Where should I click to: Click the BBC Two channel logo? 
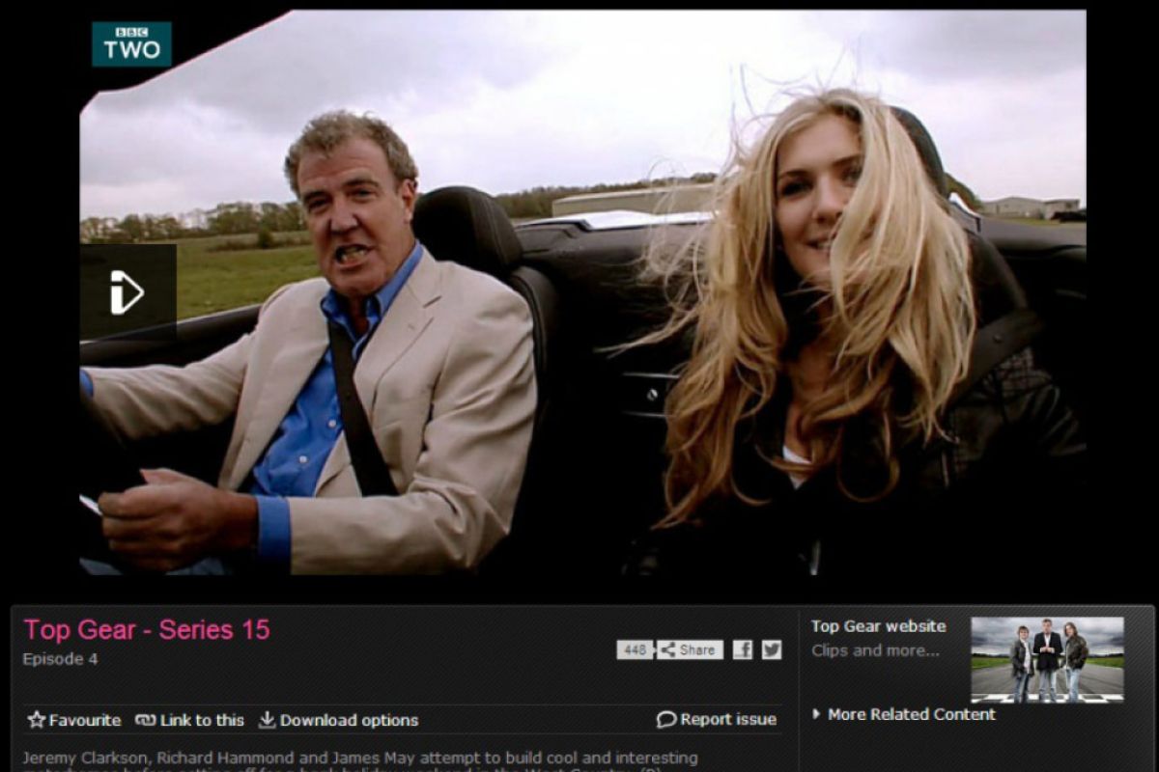click(131, 44)
